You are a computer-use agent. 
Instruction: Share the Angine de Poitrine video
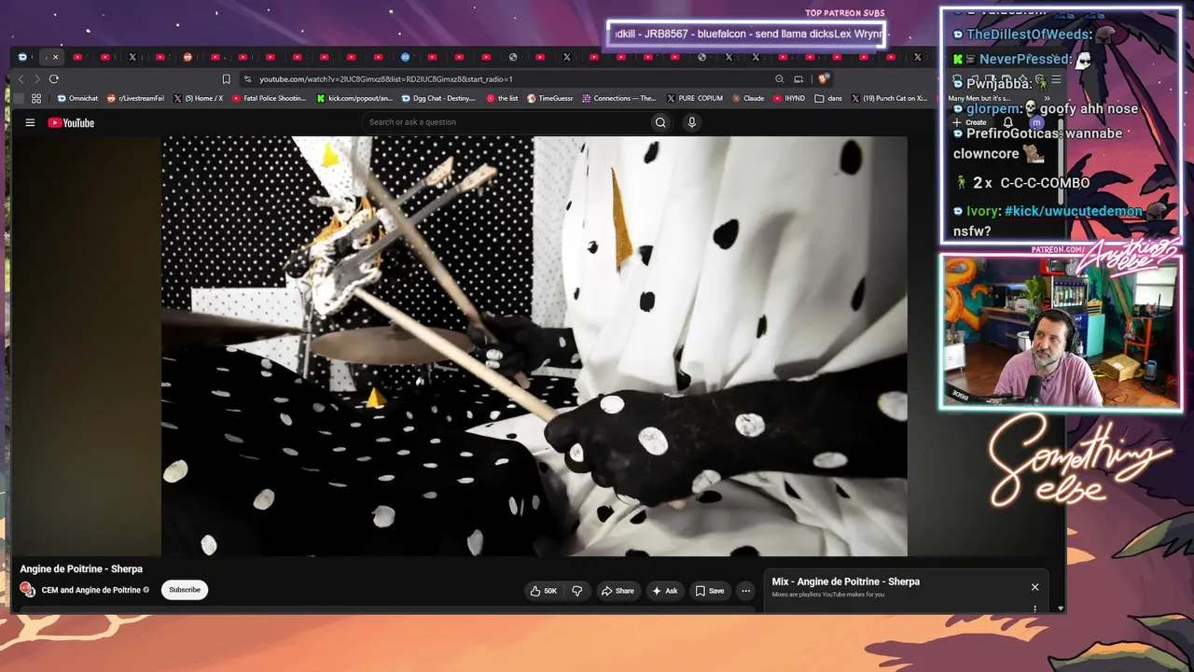click(618, 591)
